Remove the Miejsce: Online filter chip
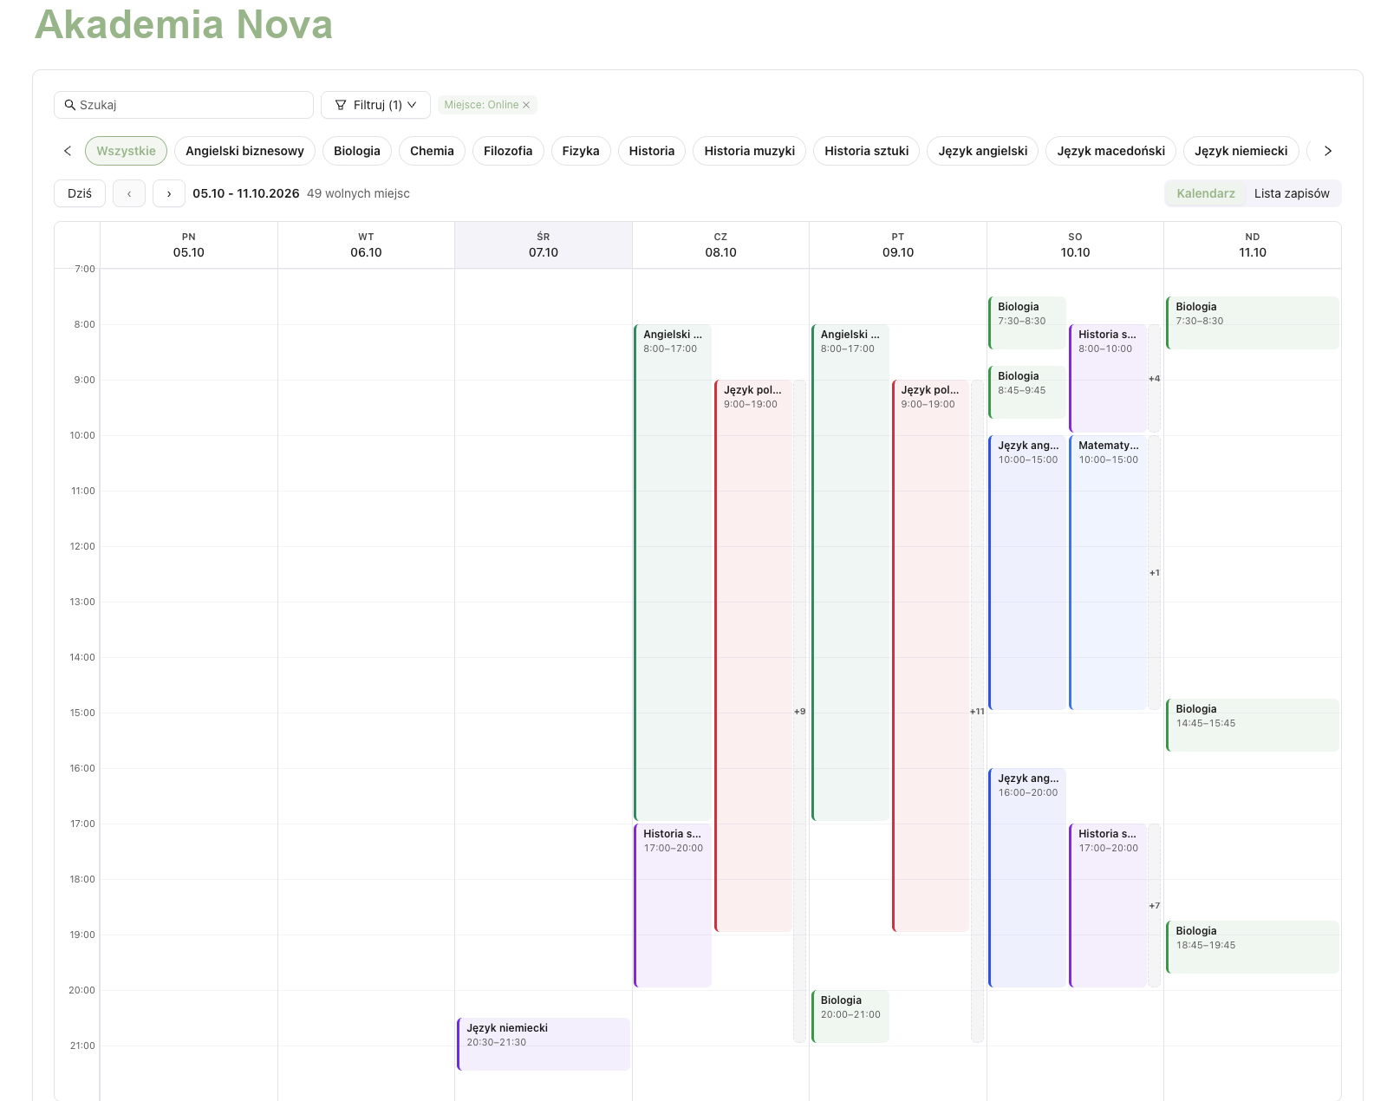The image size is (1374, 1101). point(526,105)
